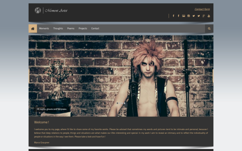Click the round M logo icon
This screenshot has width=242, height=151.
point(38,10)
